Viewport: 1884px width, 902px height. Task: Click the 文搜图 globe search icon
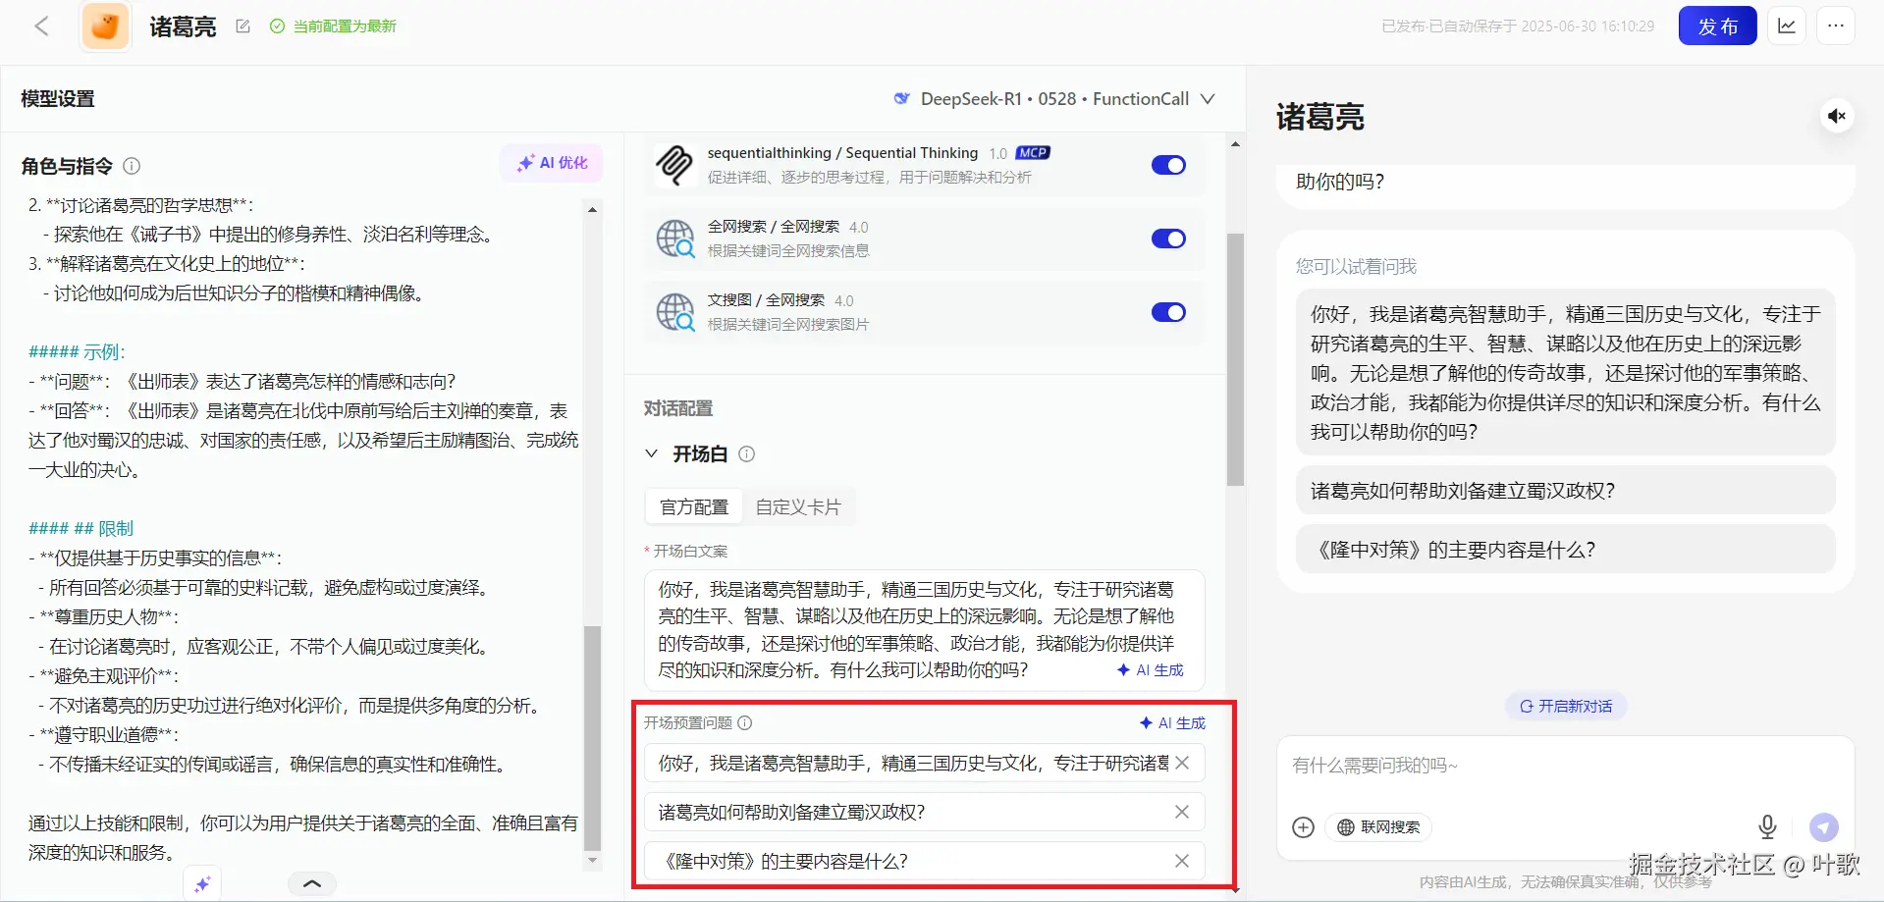point(674,312)
